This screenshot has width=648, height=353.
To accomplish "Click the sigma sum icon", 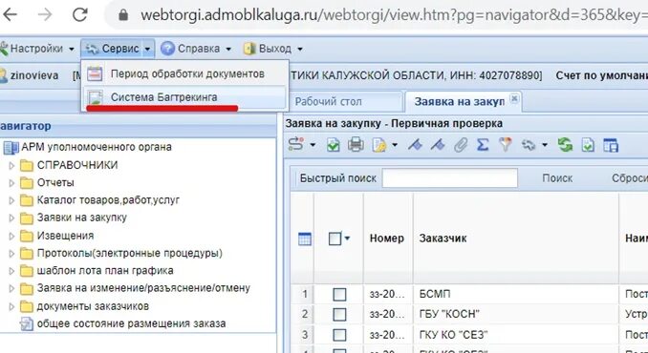I will click(x=483, y=145).
